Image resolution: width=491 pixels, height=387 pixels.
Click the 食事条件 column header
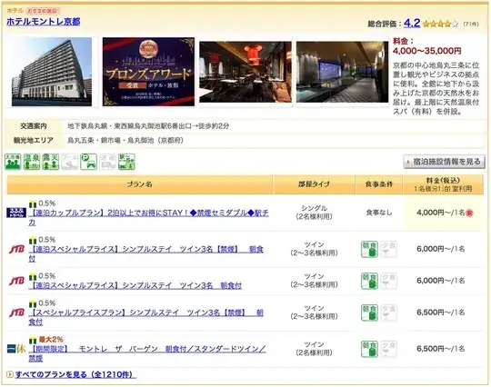(379, 184)
